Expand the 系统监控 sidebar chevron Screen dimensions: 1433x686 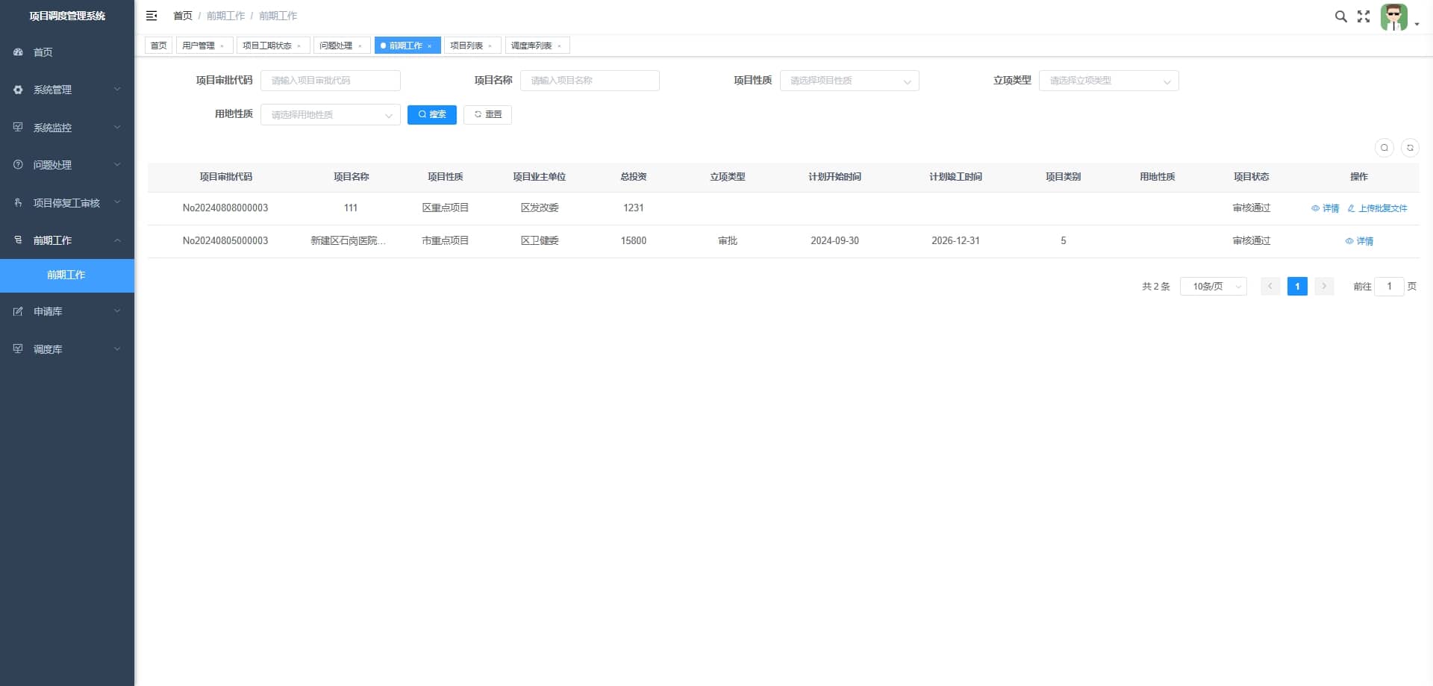[117, 127]
